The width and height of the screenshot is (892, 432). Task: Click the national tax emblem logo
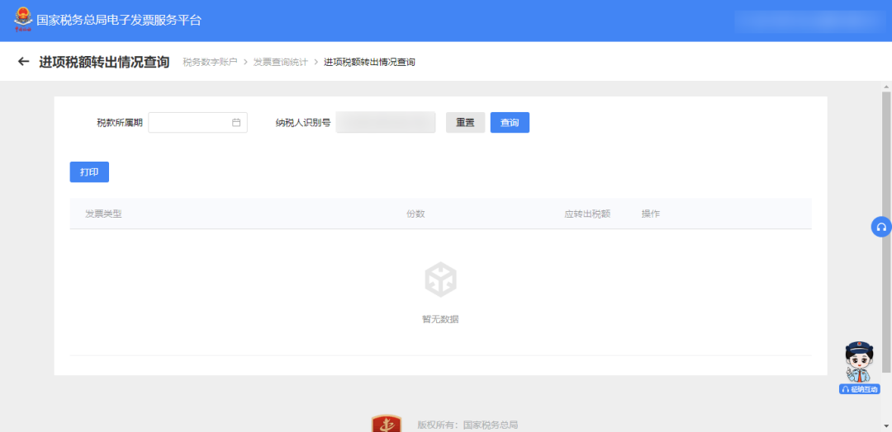point(23,19)
